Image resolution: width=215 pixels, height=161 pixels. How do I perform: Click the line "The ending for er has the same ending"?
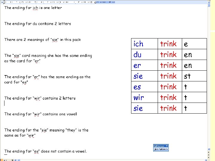(x=47, y=77)
